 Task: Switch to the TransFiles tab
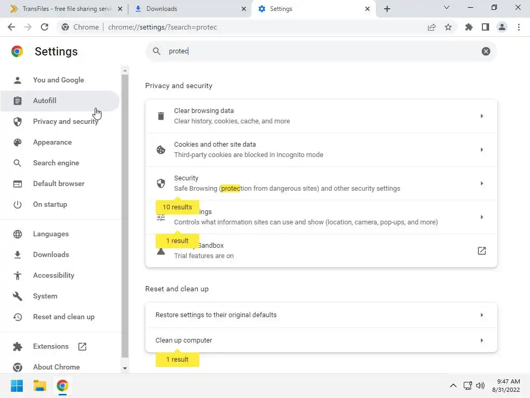point(67,9)
